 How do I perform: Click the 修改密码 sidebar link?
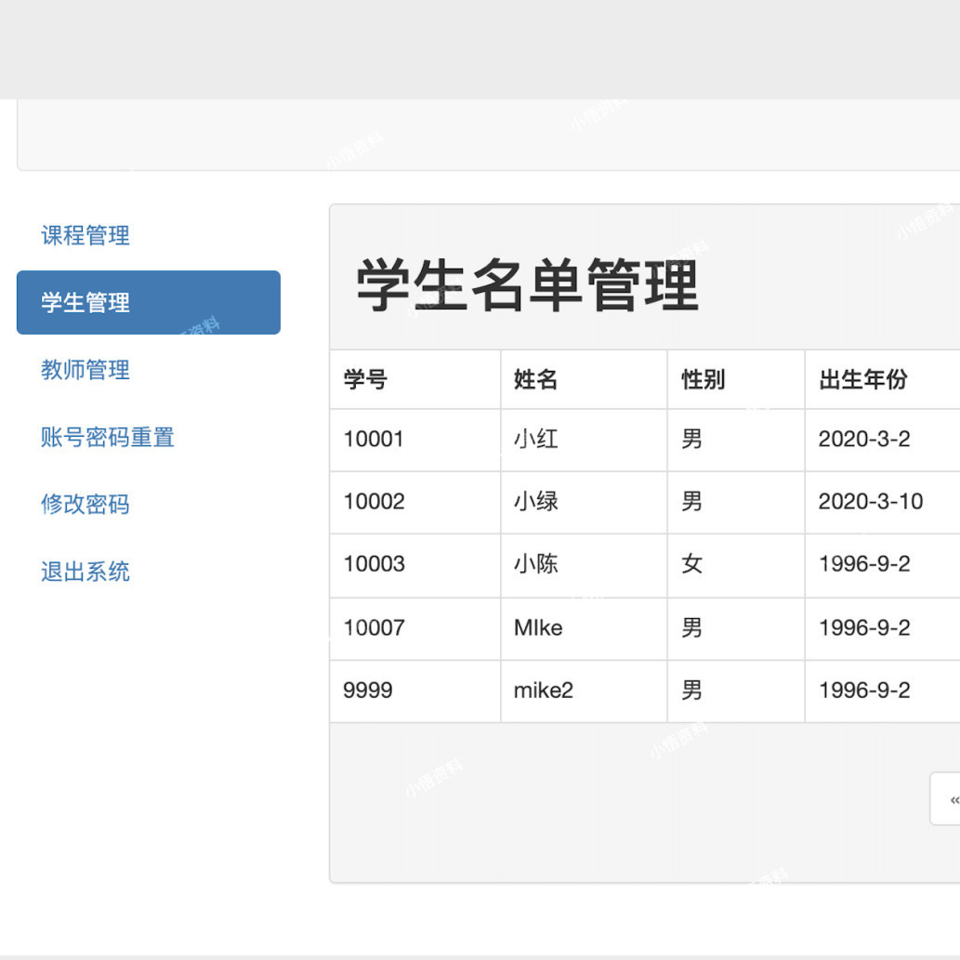click(x=85, y=505)
